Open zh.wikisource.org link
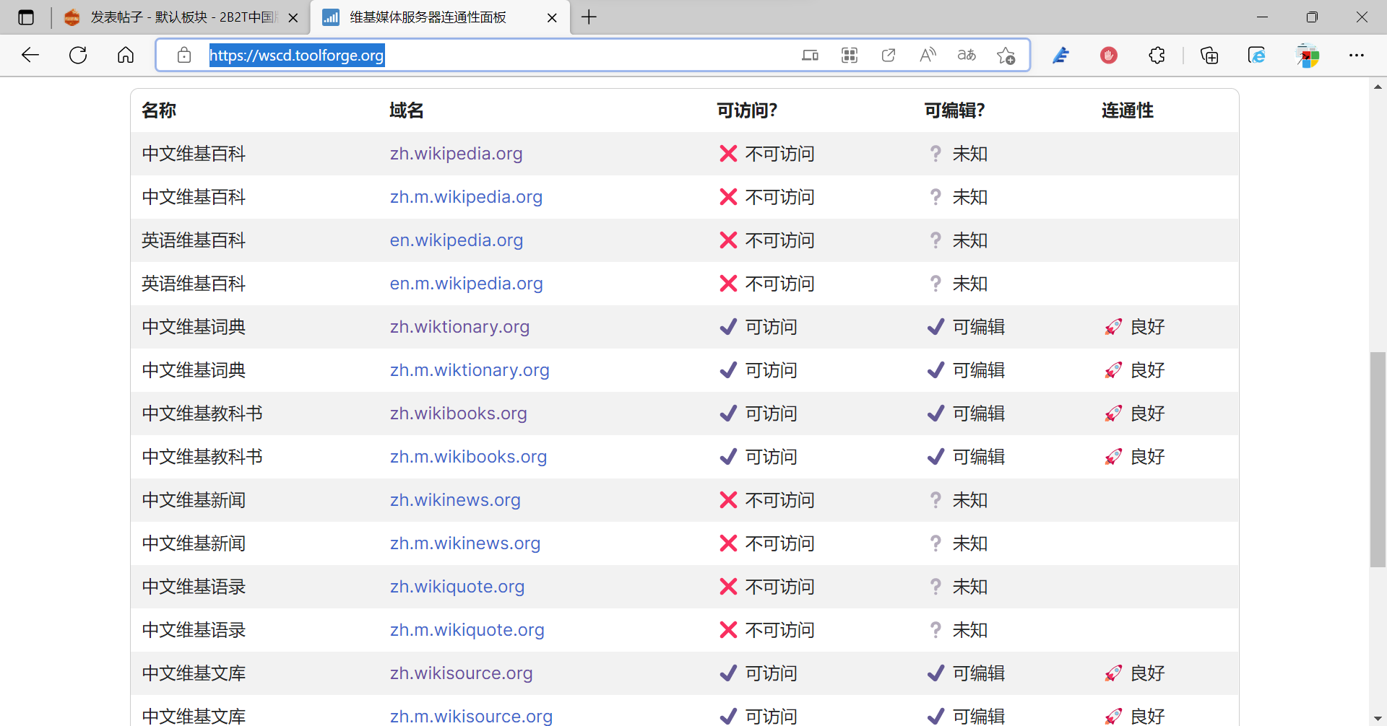This screenshot has width=1387, height=726. tap(461, 673)
